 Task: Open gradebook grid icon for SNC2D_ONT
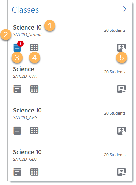click(34, 89)
